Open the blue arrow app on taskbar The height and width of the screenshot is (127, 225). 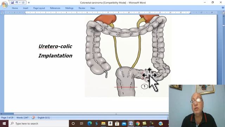tap(97, 123)
